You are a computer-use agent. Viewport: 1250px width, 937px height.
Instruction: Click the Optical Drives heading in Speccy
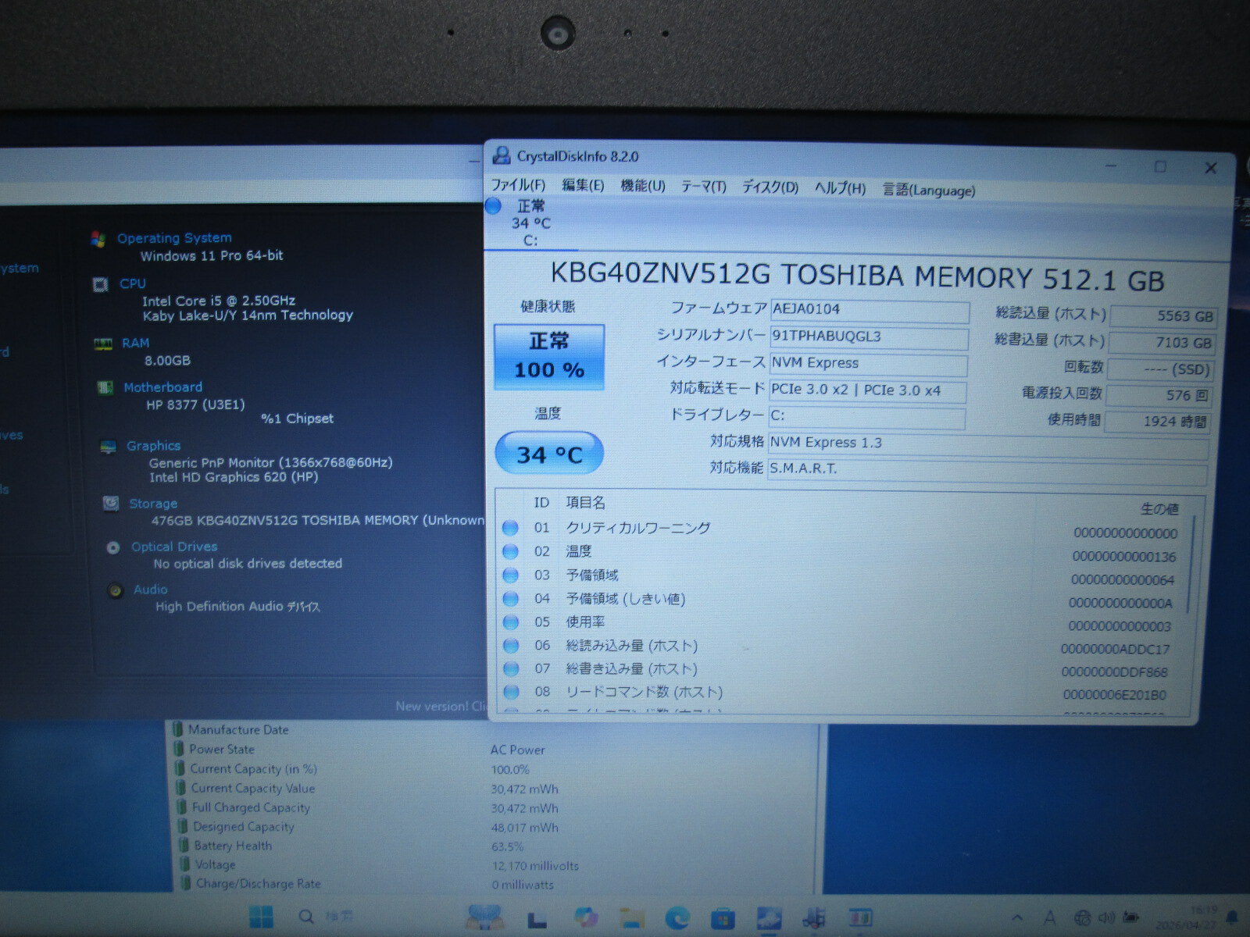174,547
